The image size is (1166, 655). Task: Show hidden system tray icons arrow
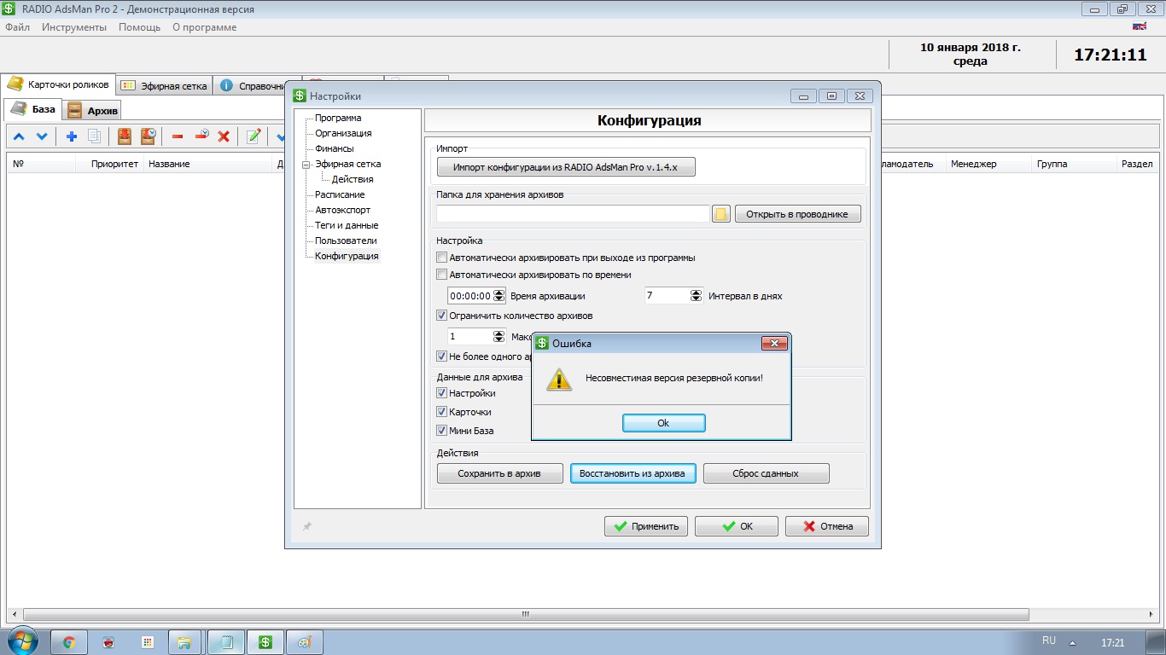1073,642
